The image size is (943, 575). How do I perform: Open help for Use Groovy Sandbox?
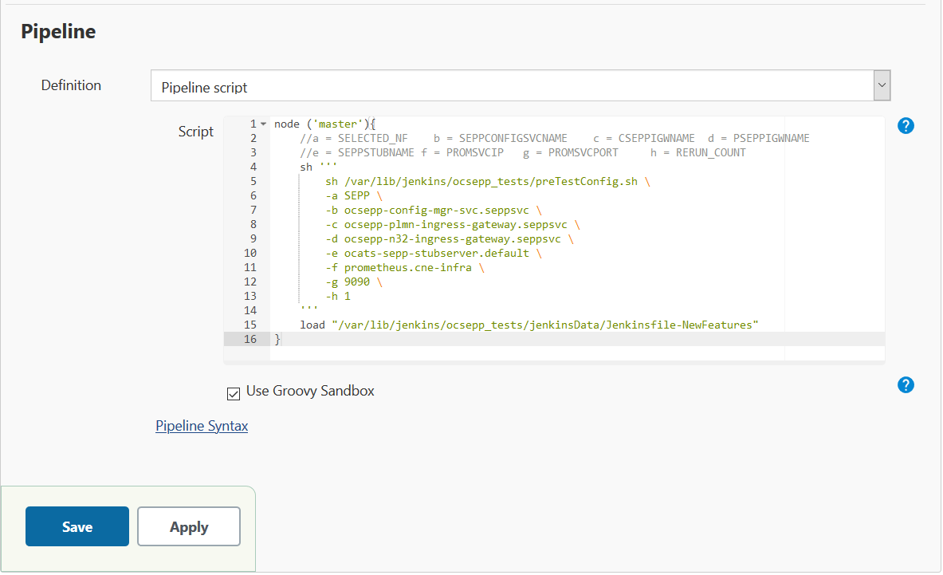click(x=906, y=386)
